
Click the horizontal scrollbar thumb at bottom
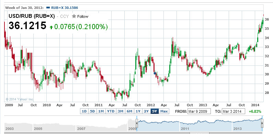200,133
